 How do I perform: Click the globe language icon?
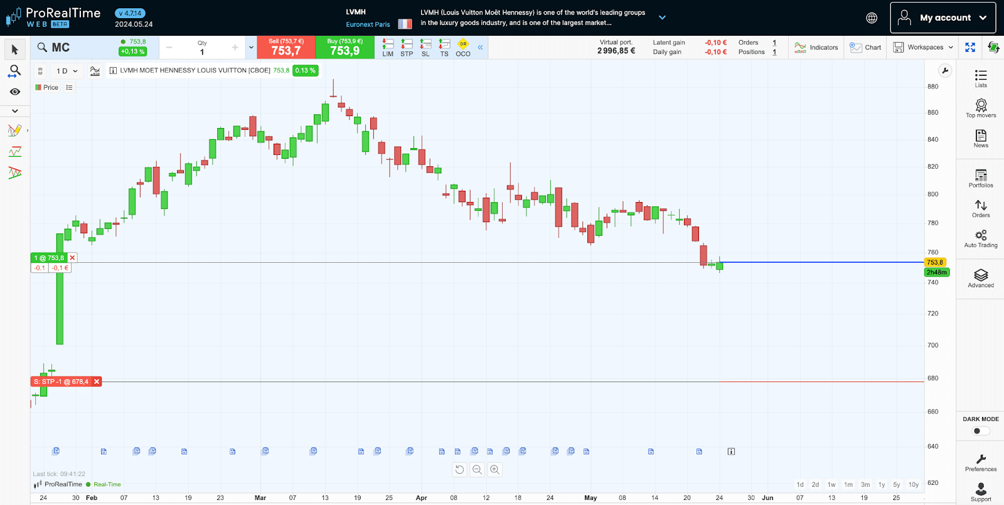click(x=872, y=18)
